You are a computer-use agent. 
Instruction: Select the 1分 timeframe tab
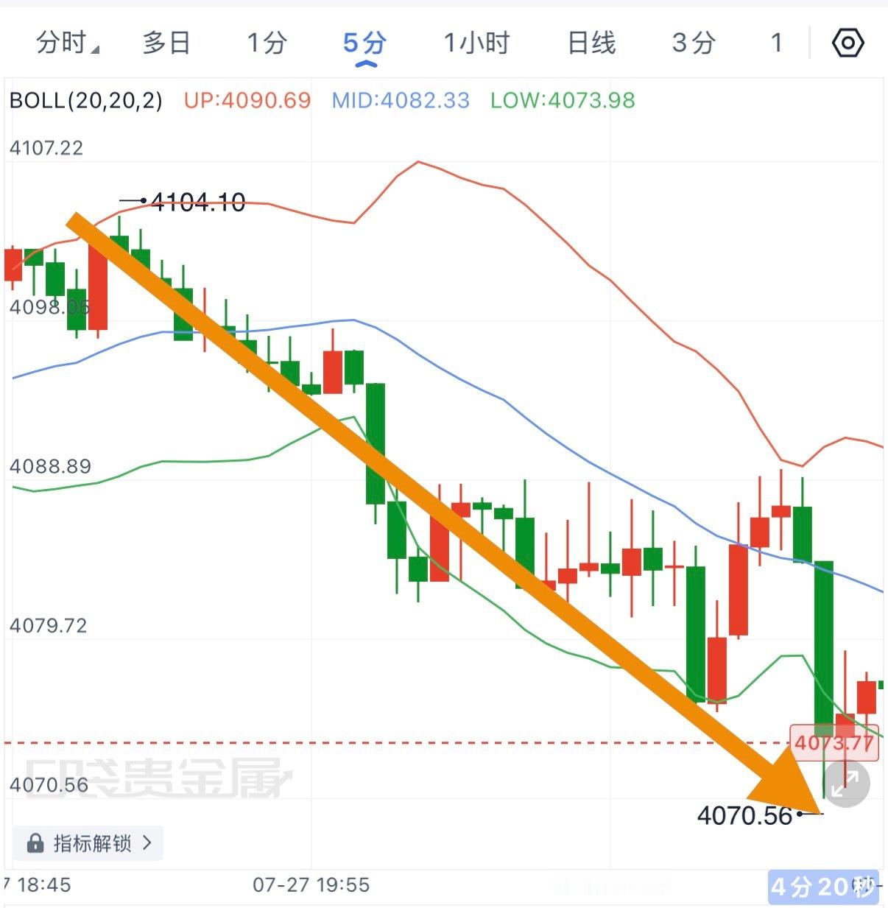point(267,43)
